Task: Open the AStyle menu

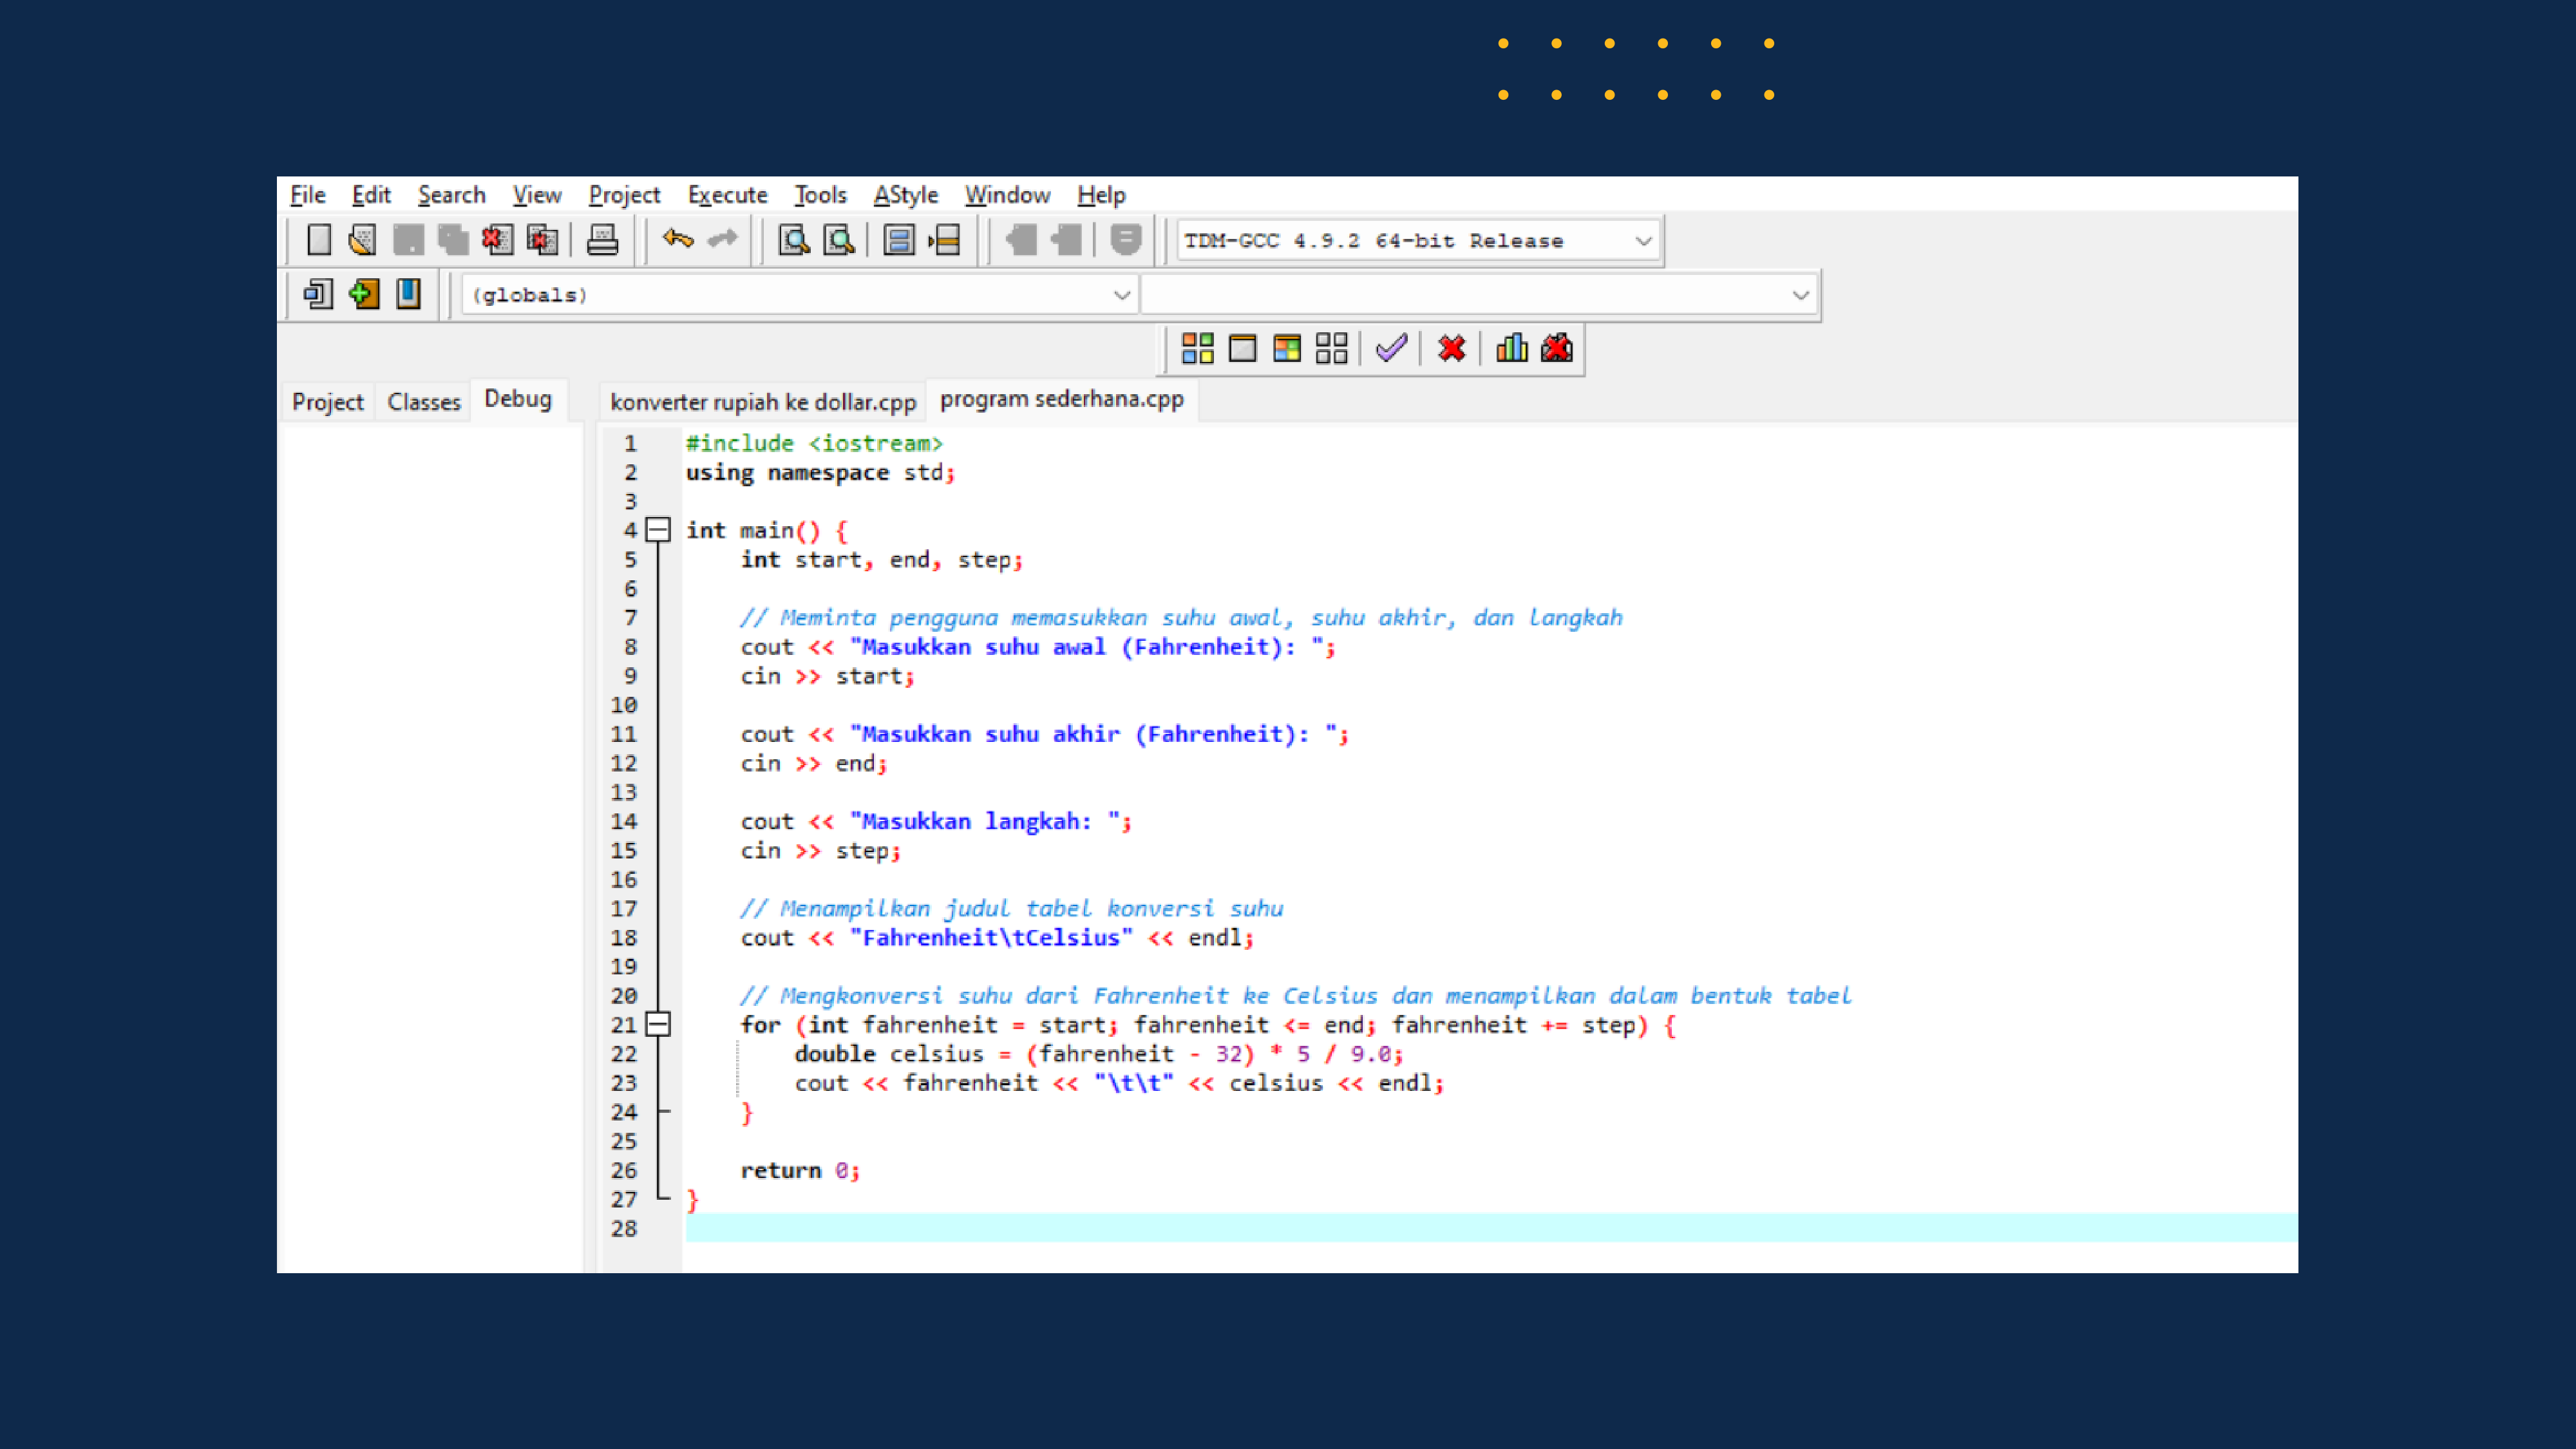Action: point(906,195)
